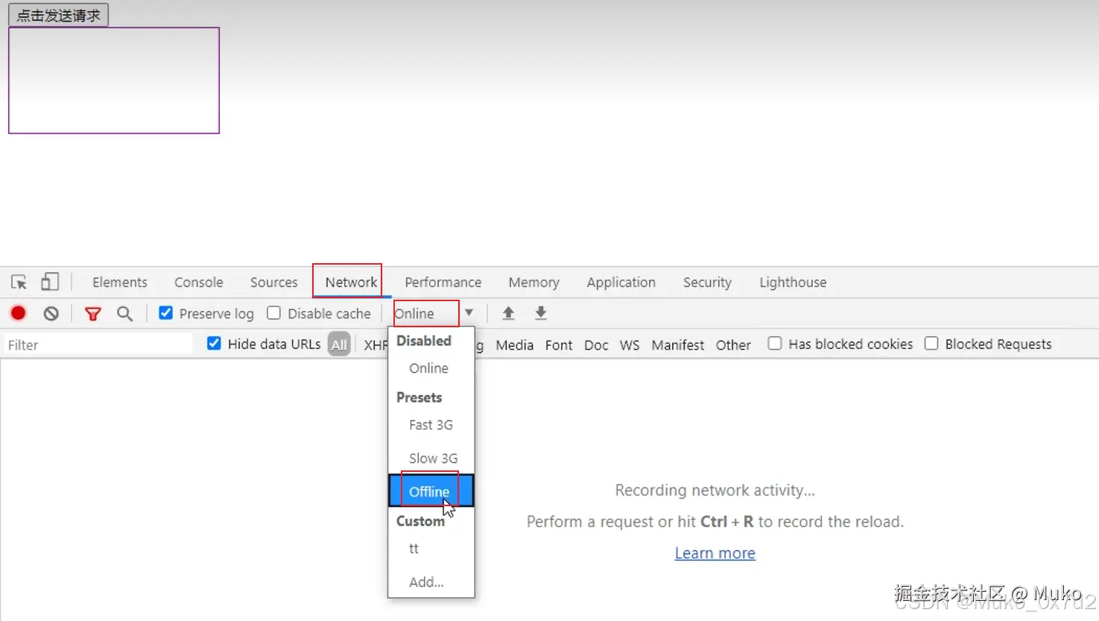Select the All request type filter
1099x621 pixels.
[x=339, y=344]
